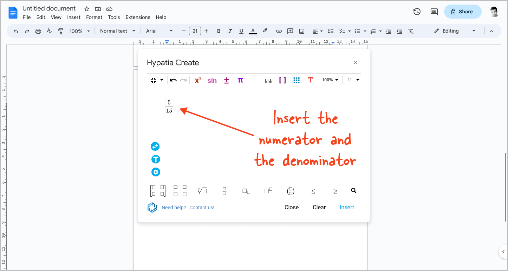Open Hypatia sin functions menu
Viewport: 508px width, 271px height.
click(x=212, y=81)
